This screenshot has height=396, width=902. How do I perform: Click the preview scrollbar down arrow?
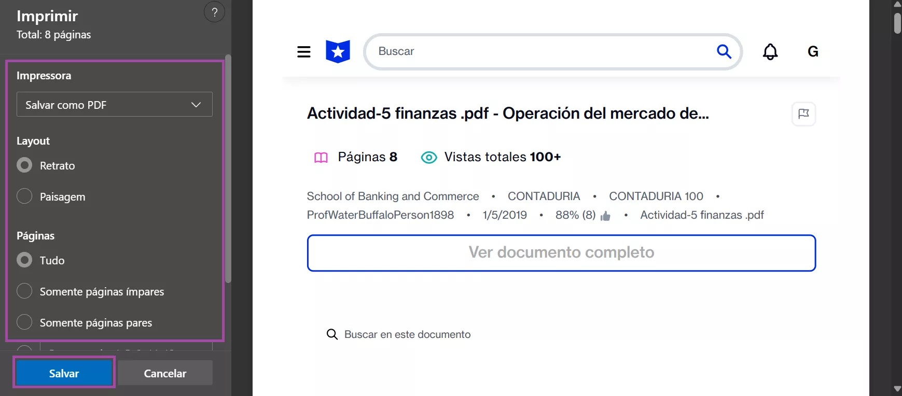coord(897,389)
